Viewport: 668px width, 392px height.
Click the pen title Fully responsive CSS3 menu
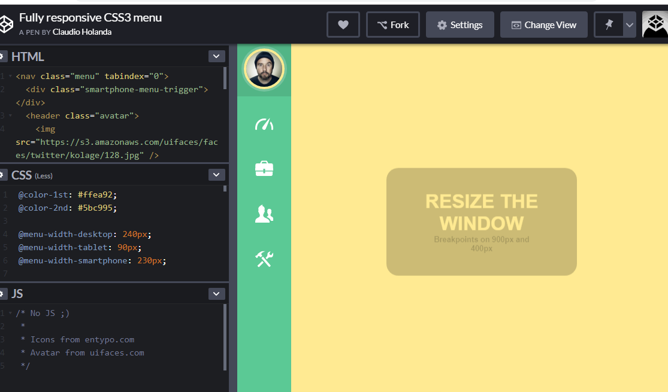click(90, 17)
